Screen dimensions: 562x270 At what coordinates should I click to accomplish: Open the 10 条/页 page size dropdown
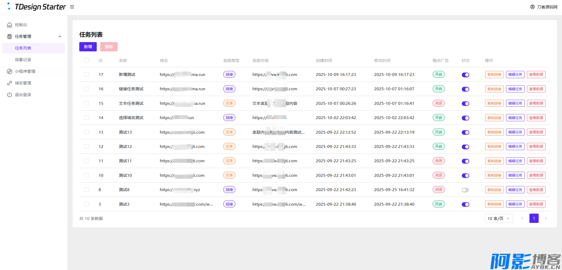click(499, 218)
